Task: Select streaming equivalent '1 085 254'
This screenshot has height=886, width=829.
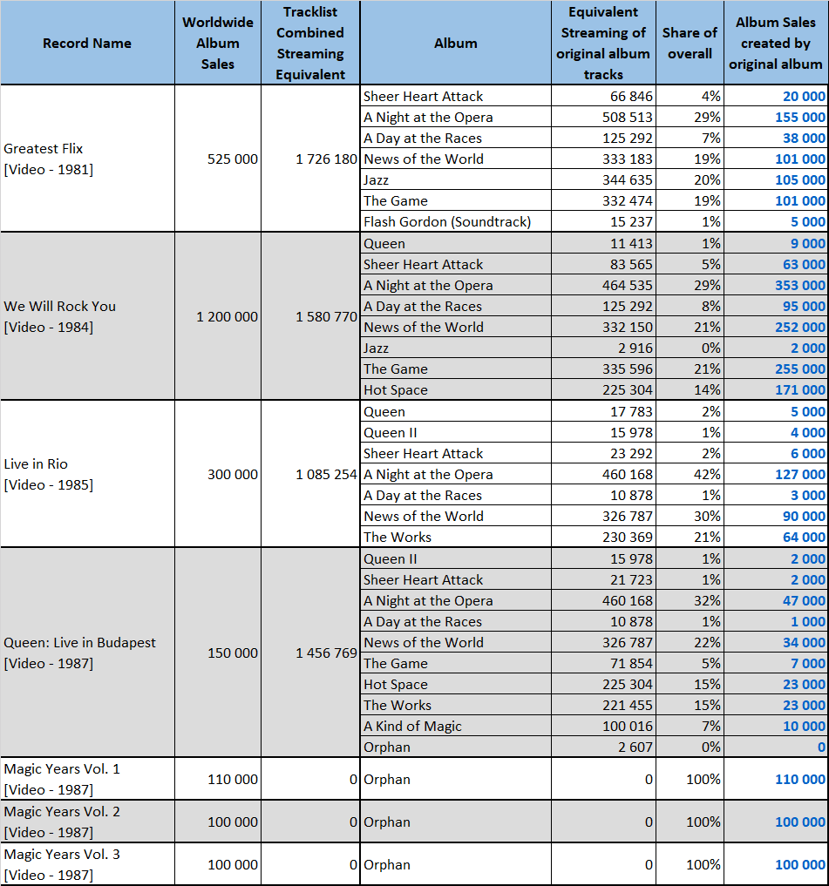Action: tap(326, 475)
